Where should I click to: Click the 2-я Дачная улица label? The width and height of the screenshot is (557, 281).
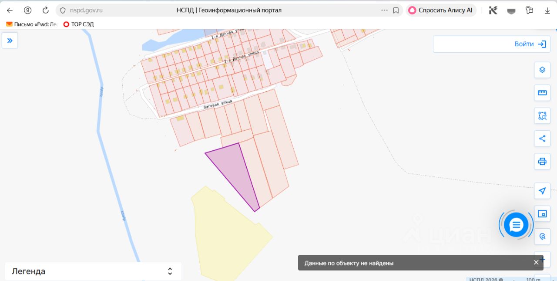pos(241,57)
